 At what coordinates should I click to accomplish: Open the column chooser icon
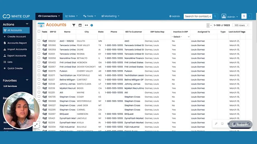pos(80,25)
